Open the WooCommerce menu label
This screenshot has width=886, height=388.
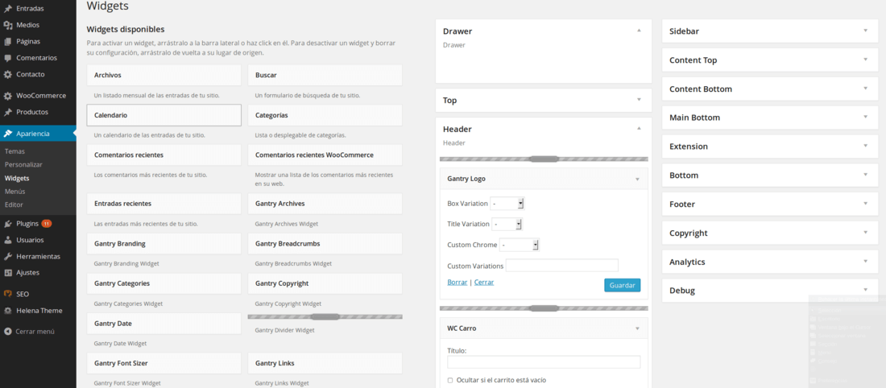click(41, 96)
